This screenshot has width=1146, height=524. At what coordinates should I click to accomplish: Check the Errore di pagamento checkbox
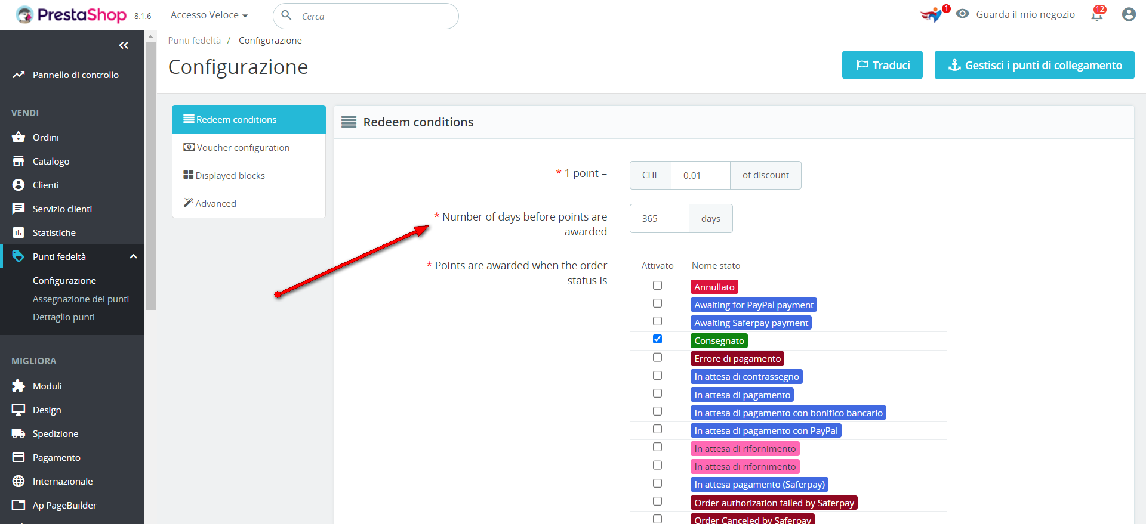(657, 357)
